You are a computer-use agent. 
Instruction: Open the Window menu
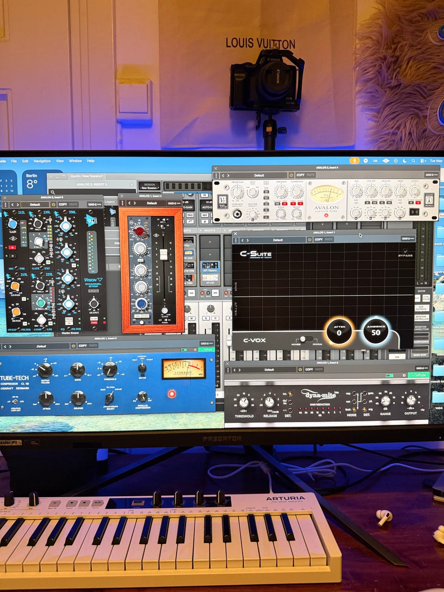[75, 161]
